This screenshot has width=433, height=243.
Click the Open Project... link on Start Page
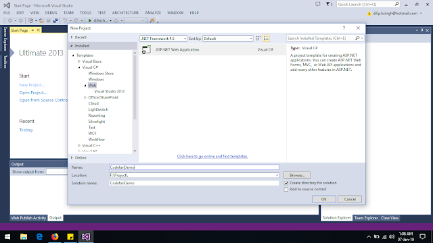[32, 92]
